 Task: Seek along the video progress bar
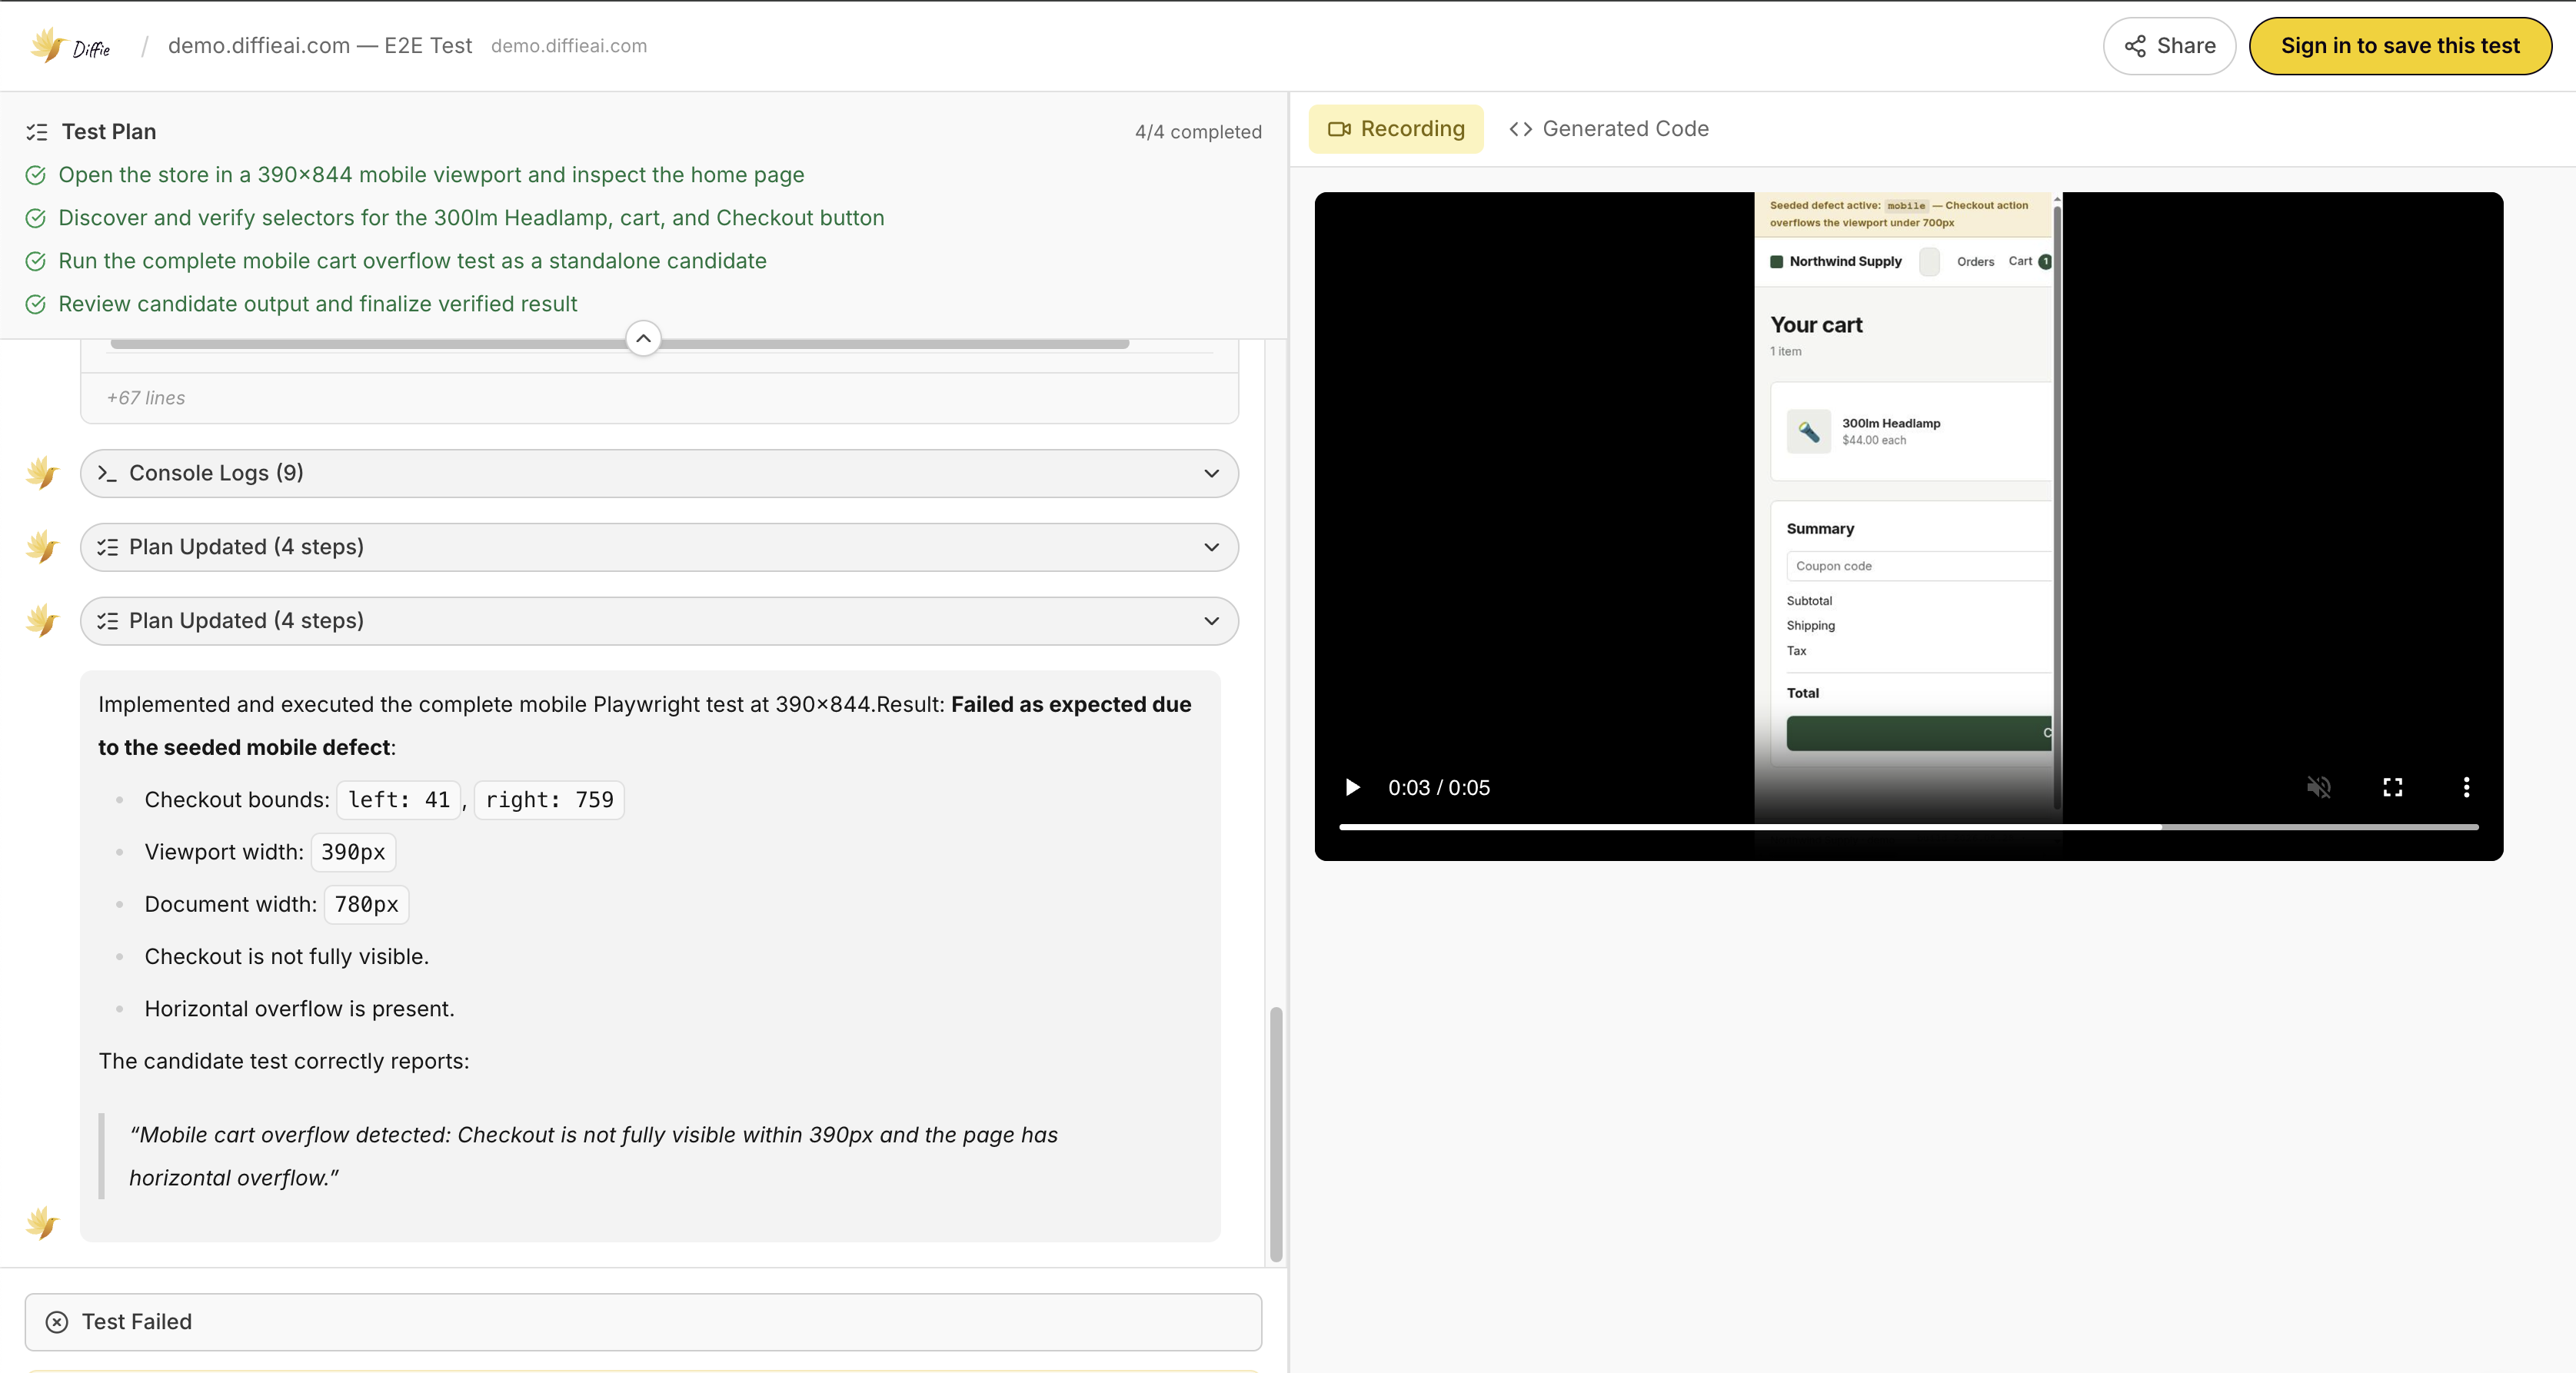pyautogui.click(x=1908, y=827)
